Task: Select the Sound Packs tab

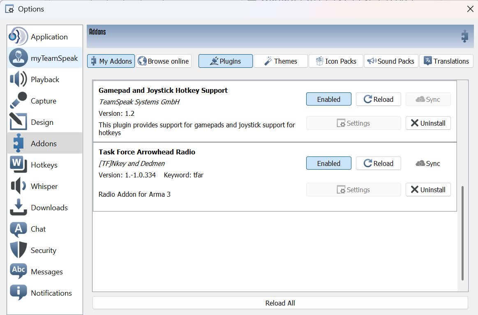Action: (391, 61)
